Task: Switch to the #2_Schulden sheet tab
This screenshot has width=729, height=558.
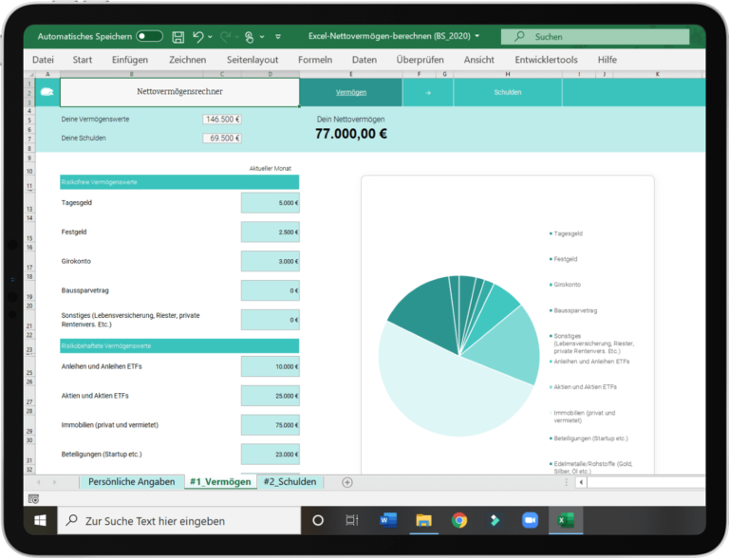Action: coord(290,482)
